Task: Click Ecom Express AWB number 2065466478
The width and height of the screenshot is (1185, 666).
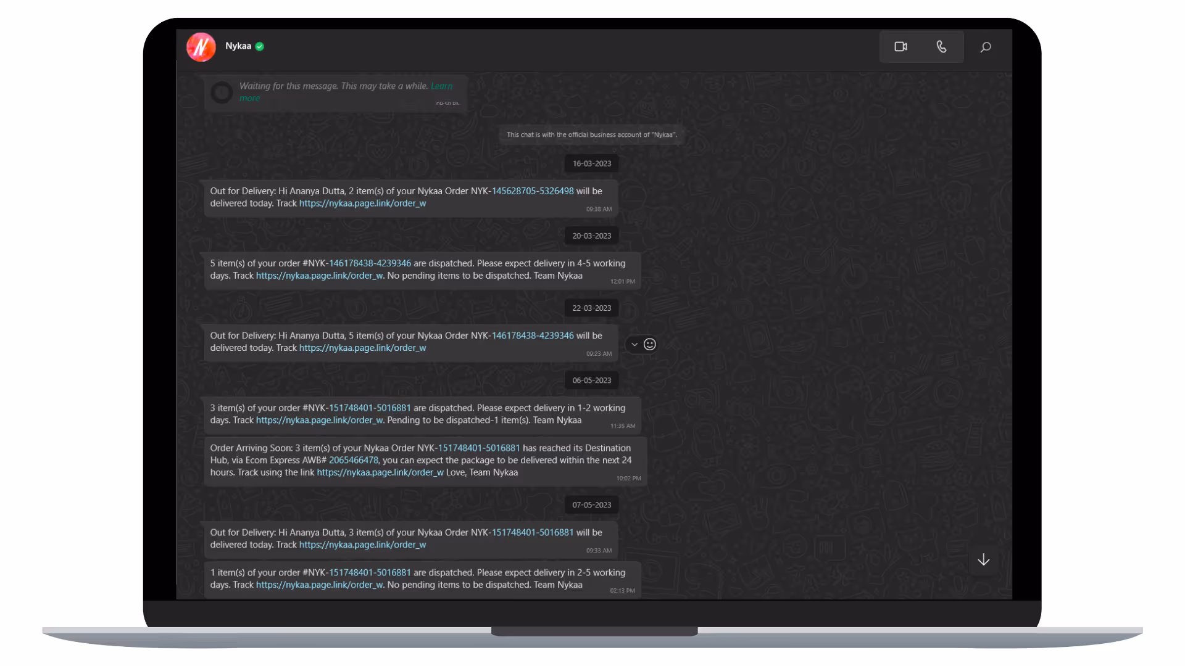Action: [x=353, y=461]
